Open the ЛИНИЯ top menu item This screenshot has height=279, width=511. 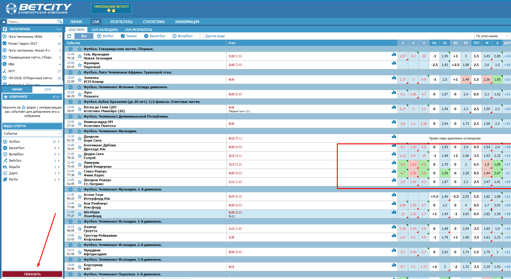pos(76,22)
